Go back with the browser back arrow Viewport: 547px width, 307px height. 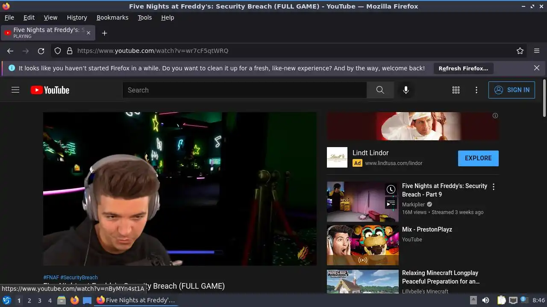pos(10,51)
